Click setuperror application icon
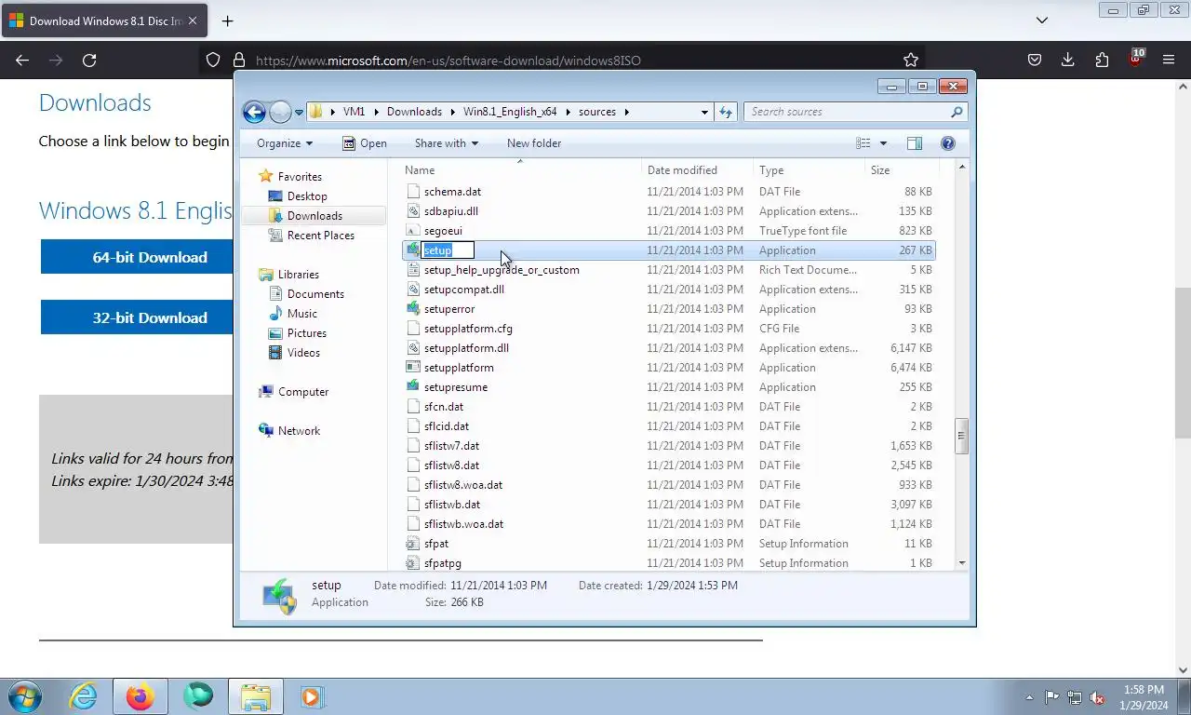1191x715 pixels. pos(414,309)
